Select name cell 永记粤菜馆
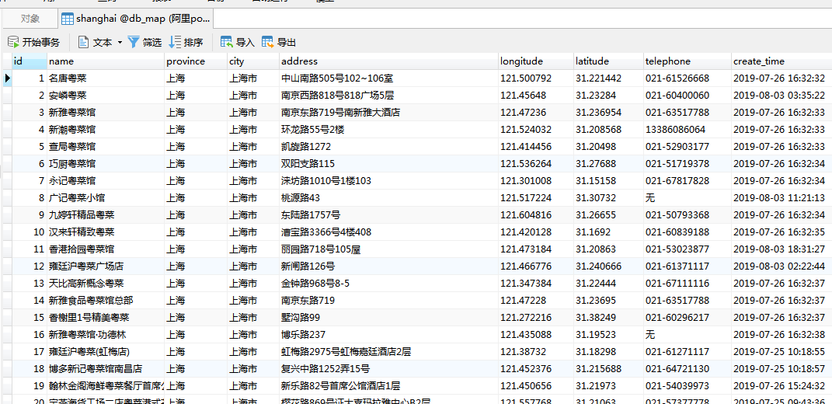 [x=106, y=181]
